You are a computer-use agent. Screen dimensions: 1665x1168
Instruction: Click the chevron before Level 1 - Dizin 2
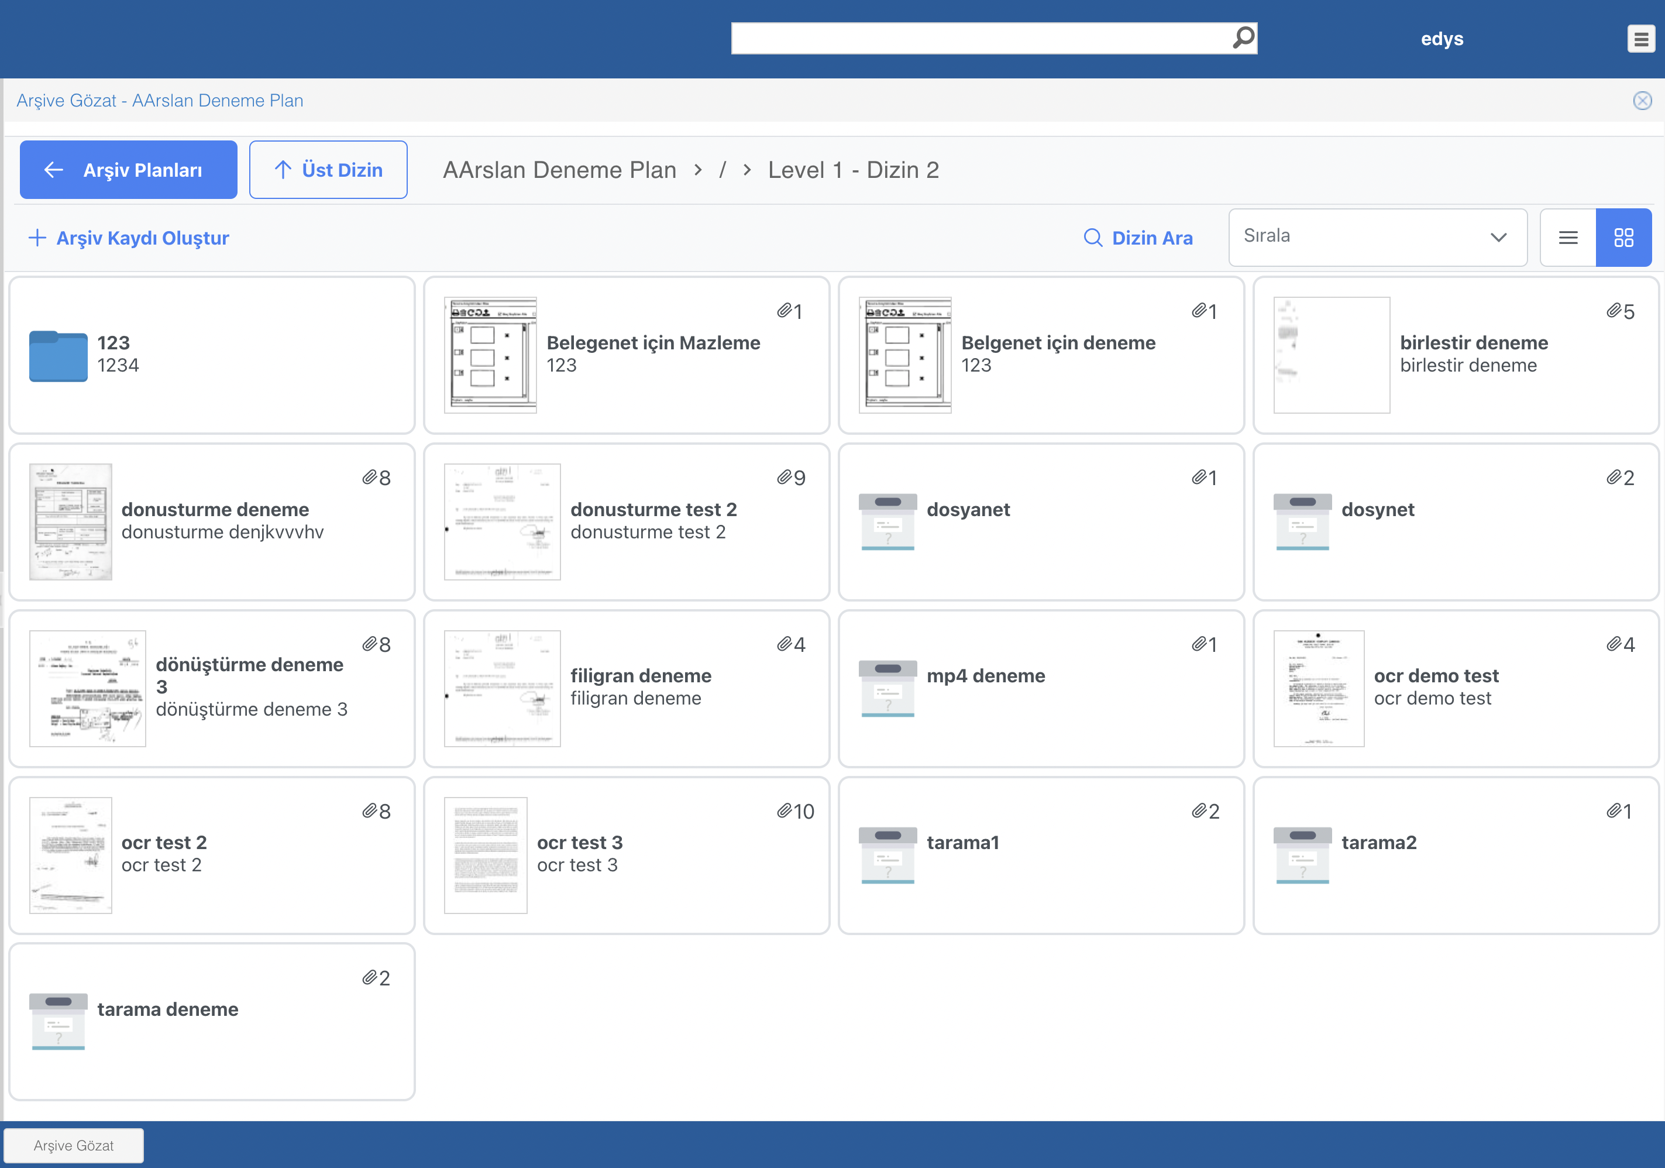click(x=747, y=170)
